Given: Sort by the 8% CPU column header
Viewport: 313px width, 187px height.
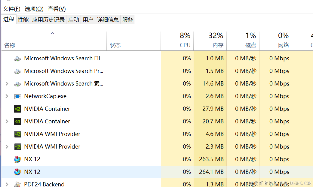Looking at the screenshot, I should (x=177, y=41).
